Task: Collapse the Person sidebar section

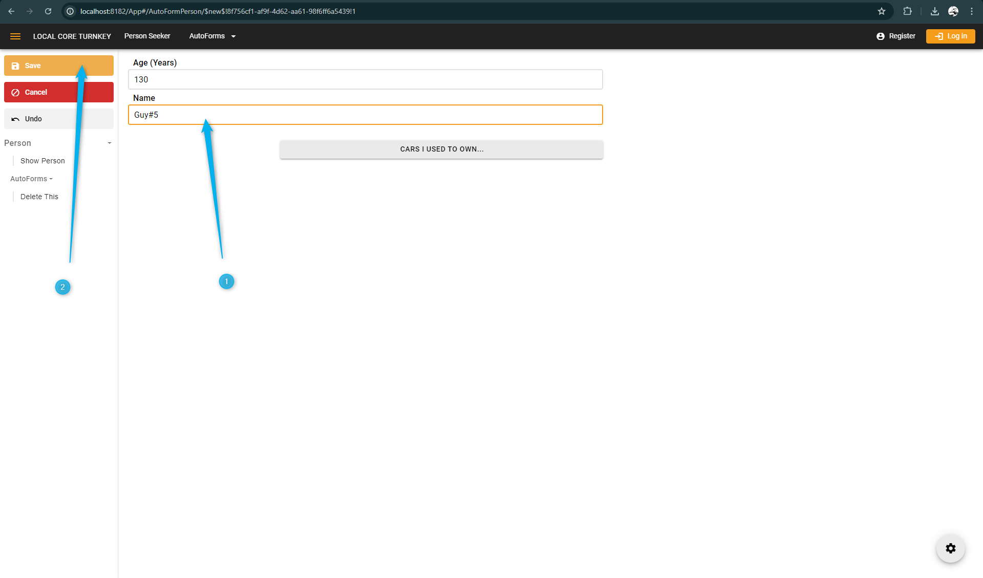Action: tap(109, 143)
